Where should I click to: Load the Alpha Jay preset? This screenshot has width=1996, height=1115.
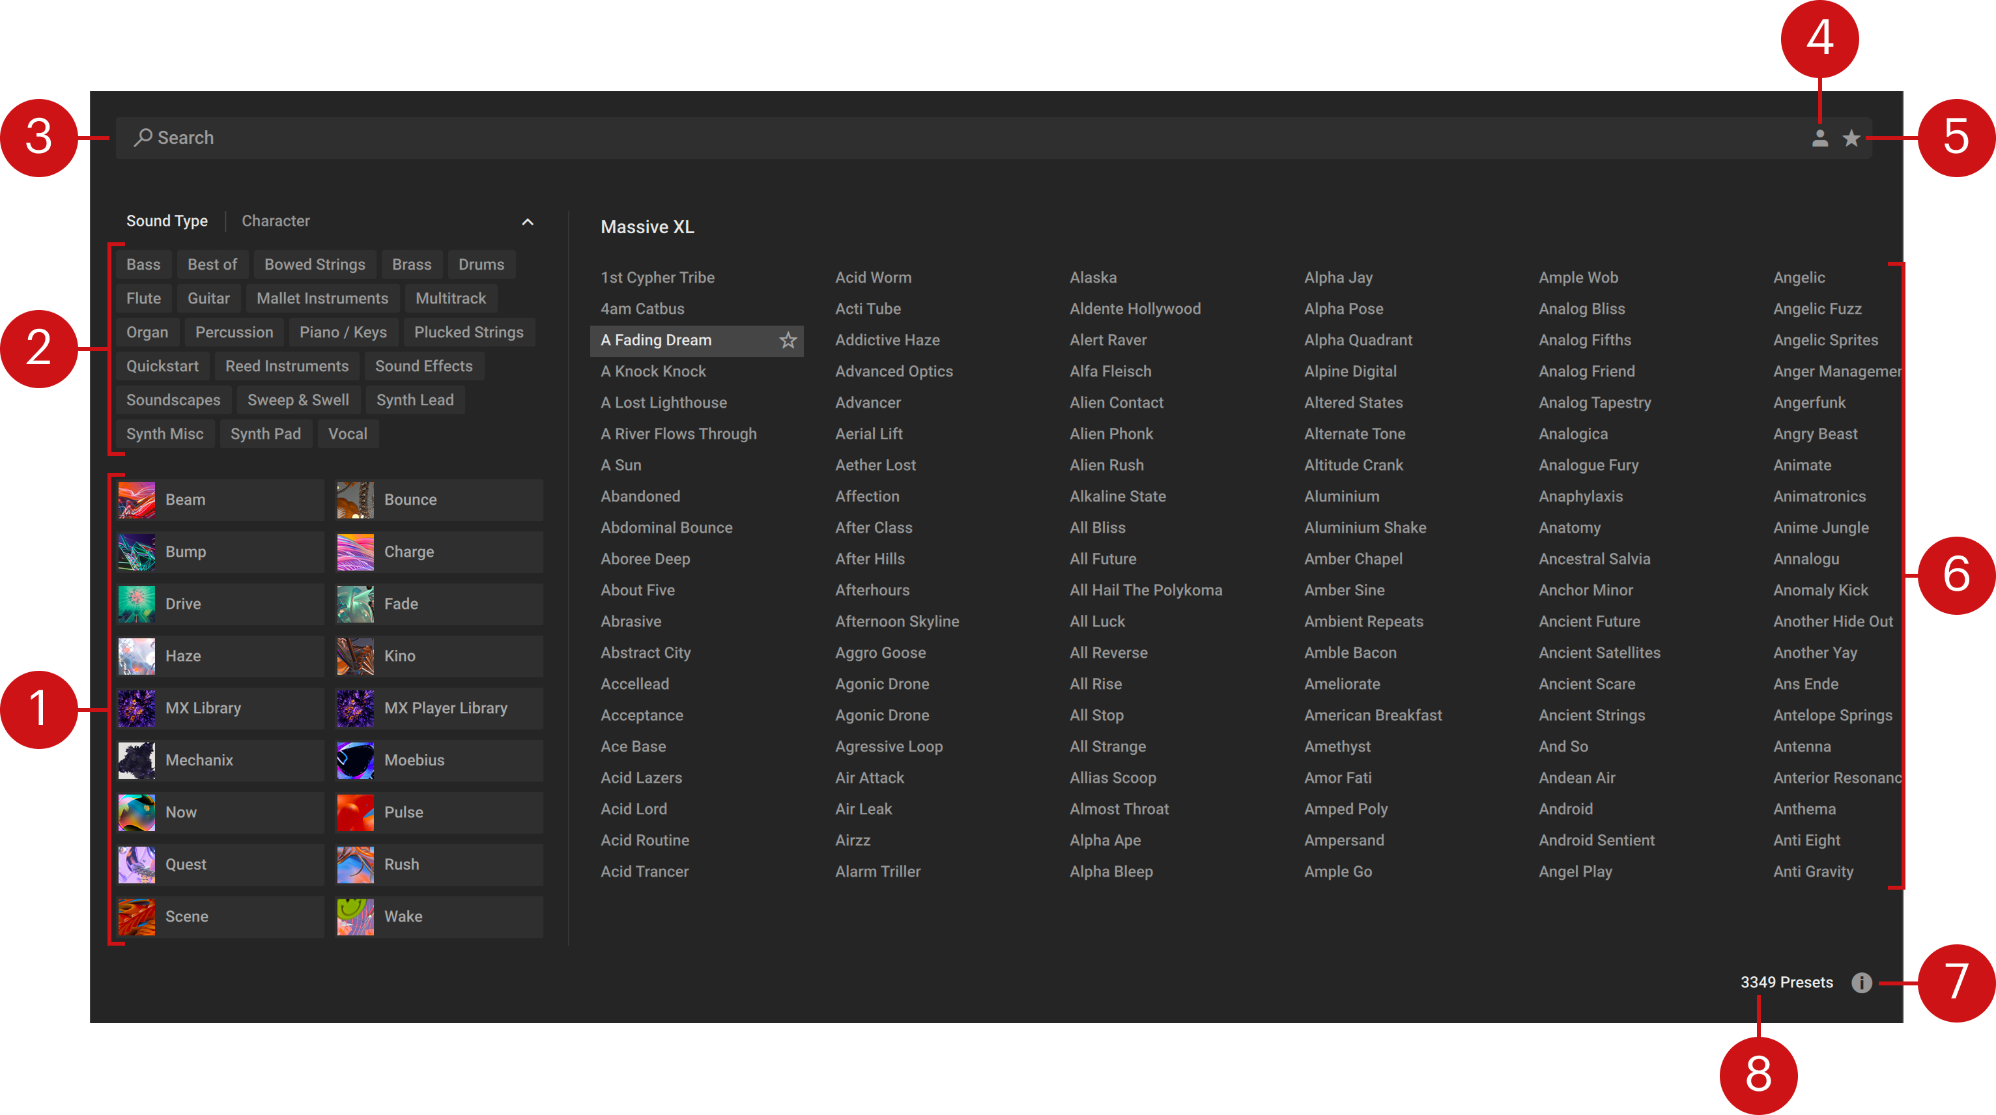(x=1338, y=277)
